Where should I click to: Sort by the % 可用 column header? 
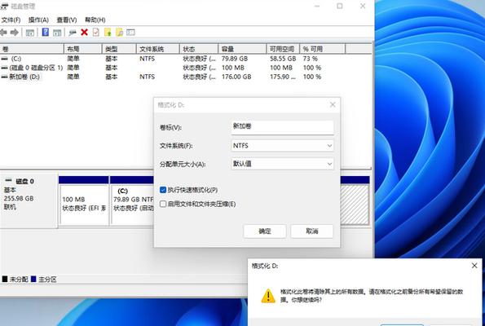(322, 49)
